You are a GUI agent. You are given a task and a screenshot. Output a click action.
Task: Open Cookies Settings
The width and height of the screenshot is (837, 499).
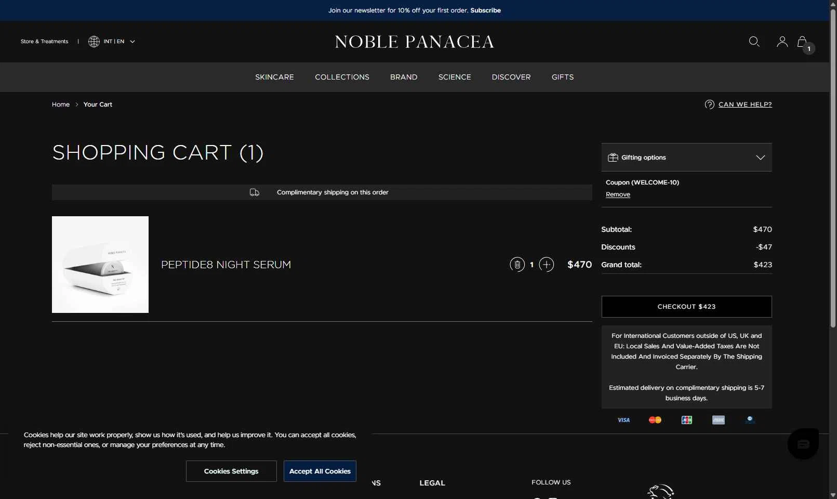pos(231,471)
